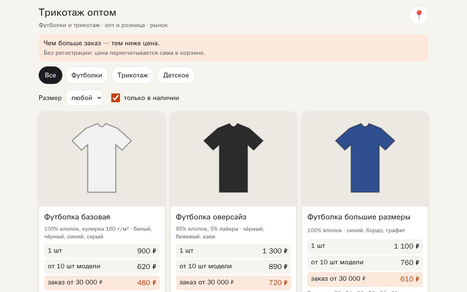Switch to the 'Детское' category filter

click(176, 75)
